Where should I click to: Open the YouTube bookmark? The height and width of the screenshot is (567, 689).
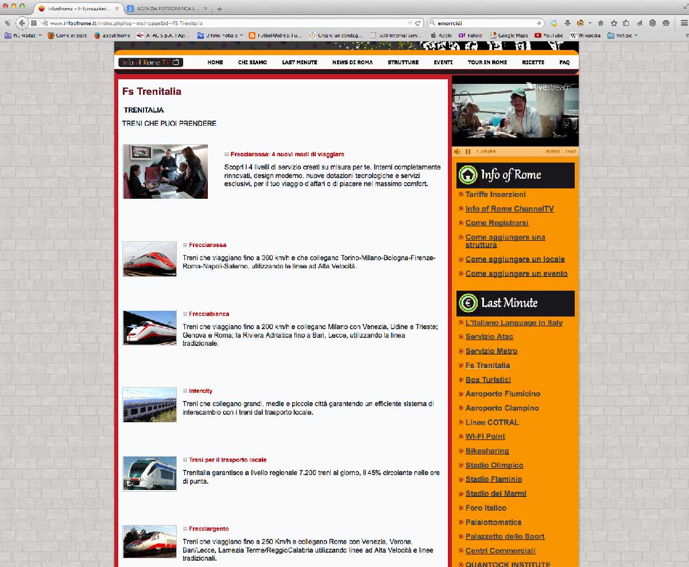tap(548, 36)
